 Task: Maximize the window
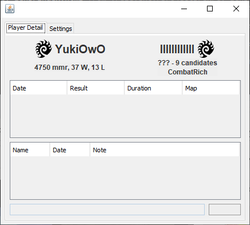pyautogui.click(x=210, y=9)
